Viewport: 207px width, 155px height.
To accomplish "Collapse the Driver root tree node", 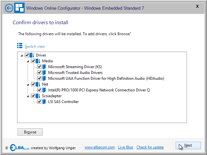I will (x=22, y=56).
